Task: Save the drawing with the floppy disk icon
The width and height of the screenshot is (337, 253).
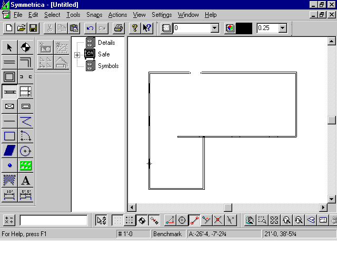Action: [x=33, y=28]
